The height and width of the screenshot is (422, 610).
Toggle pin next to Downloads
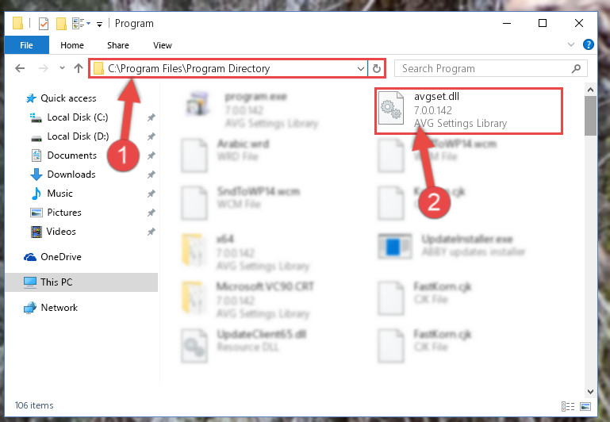coord(151,175)
